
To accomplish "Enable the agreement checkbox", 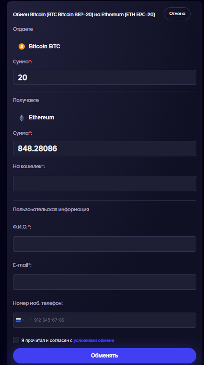I will pyautogui.click(x=16, y=340).
